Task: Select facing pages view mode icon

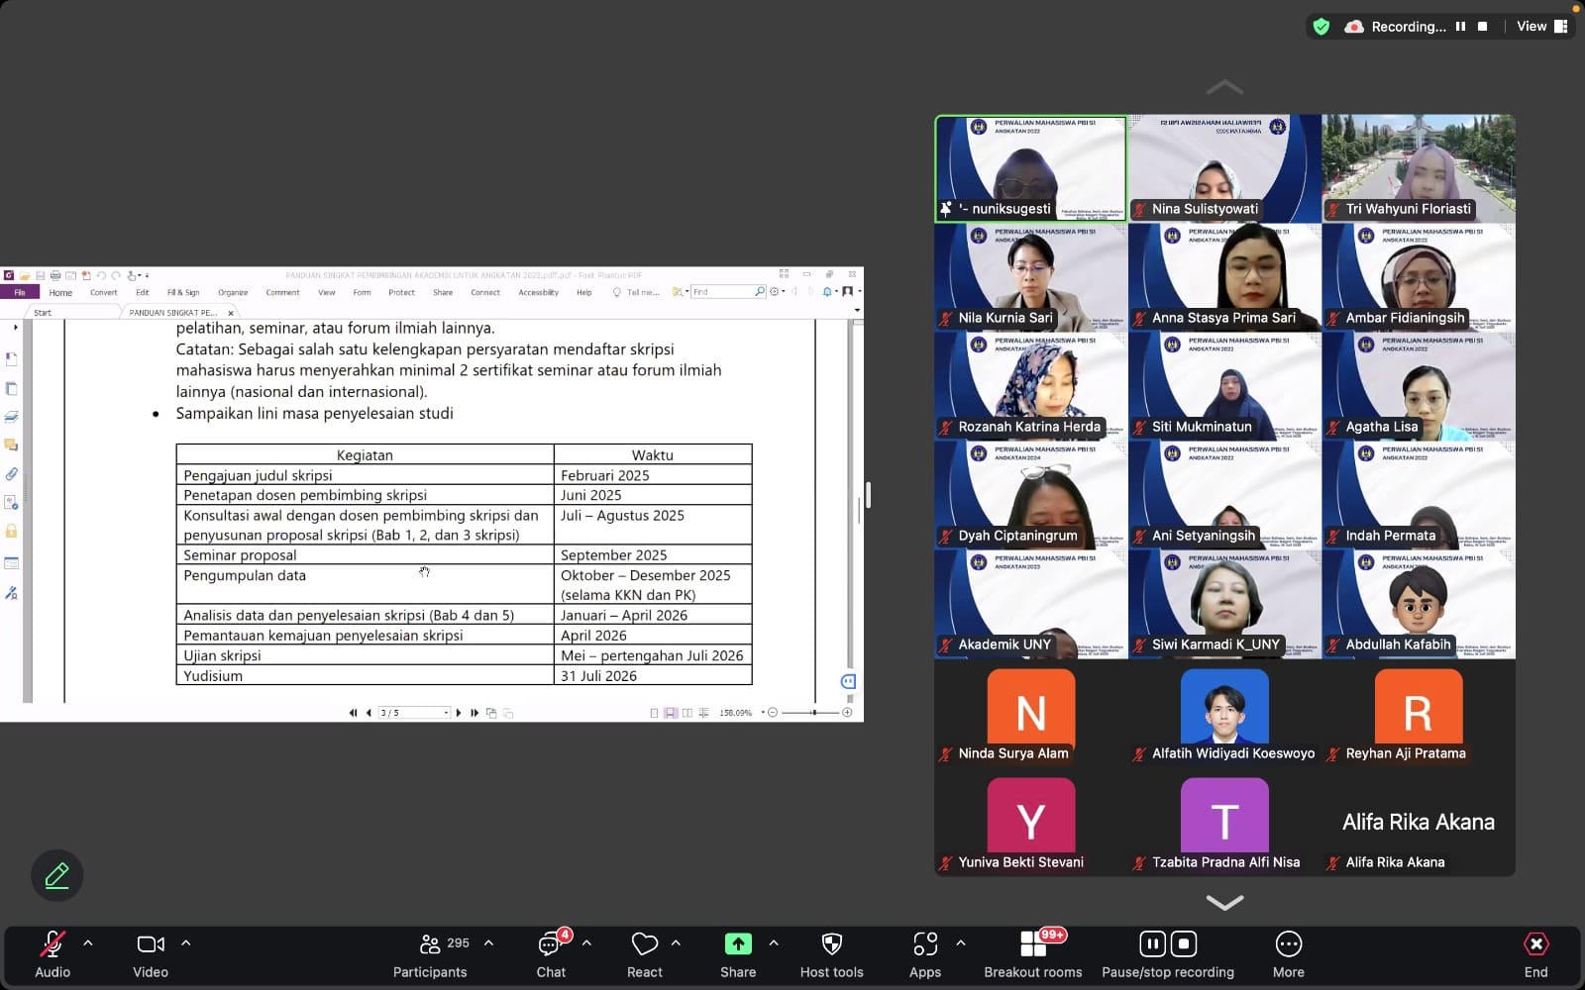Action: click(687, 713)
